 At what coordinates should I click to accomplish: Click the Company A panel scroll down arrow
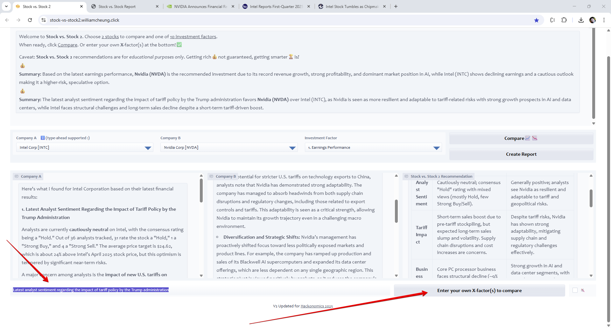pos(201,276)
